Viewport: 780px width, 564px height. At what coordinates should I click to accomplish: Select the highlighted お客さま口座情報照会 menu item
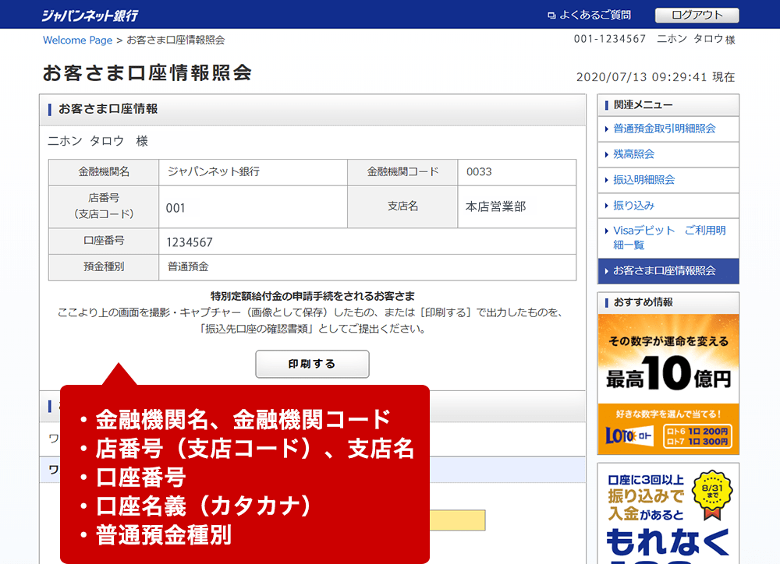(668, 271)
